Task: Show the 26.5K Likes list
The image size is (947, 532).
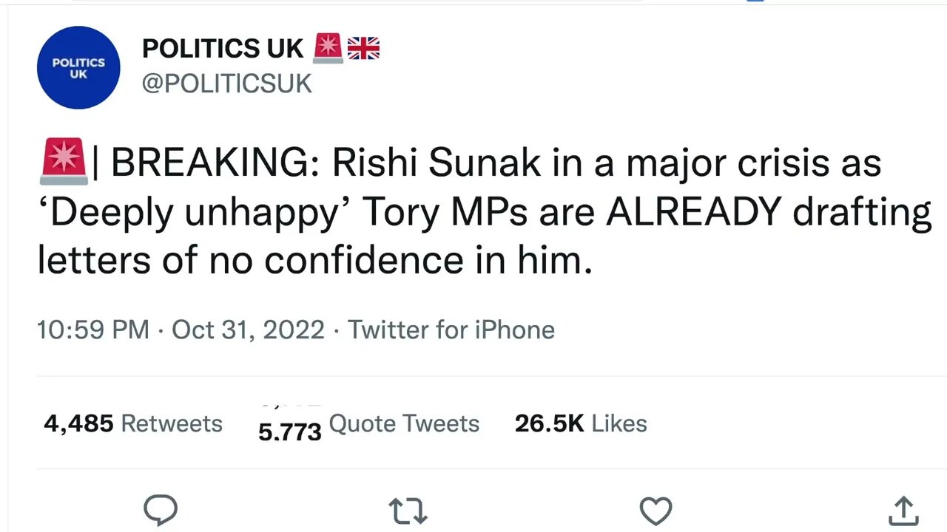Action: (581, 423)
